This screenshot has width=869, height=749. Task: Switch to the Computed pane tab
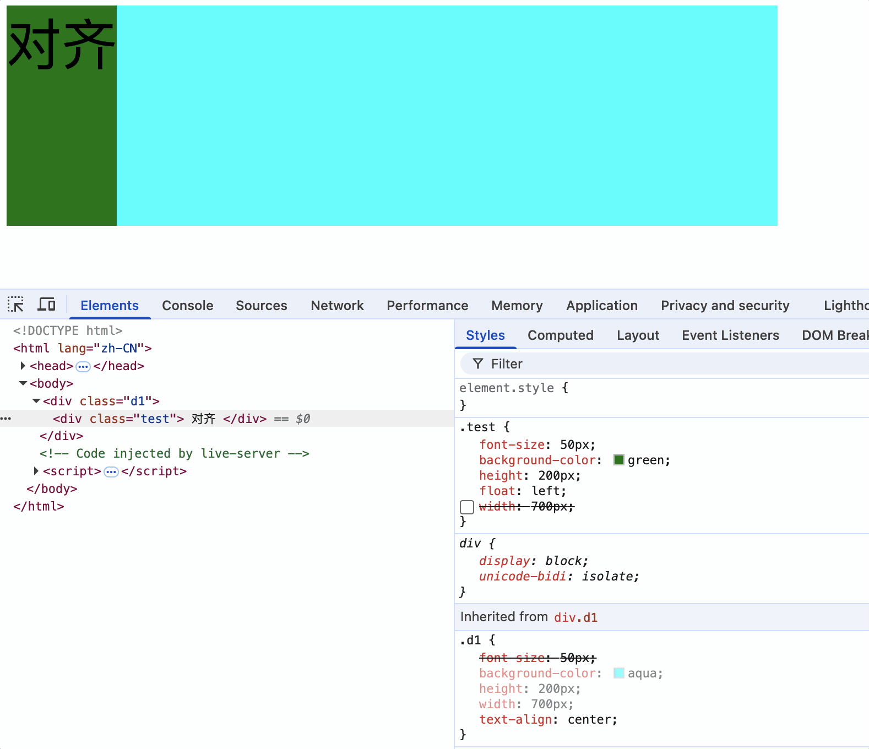coord(561,335)
